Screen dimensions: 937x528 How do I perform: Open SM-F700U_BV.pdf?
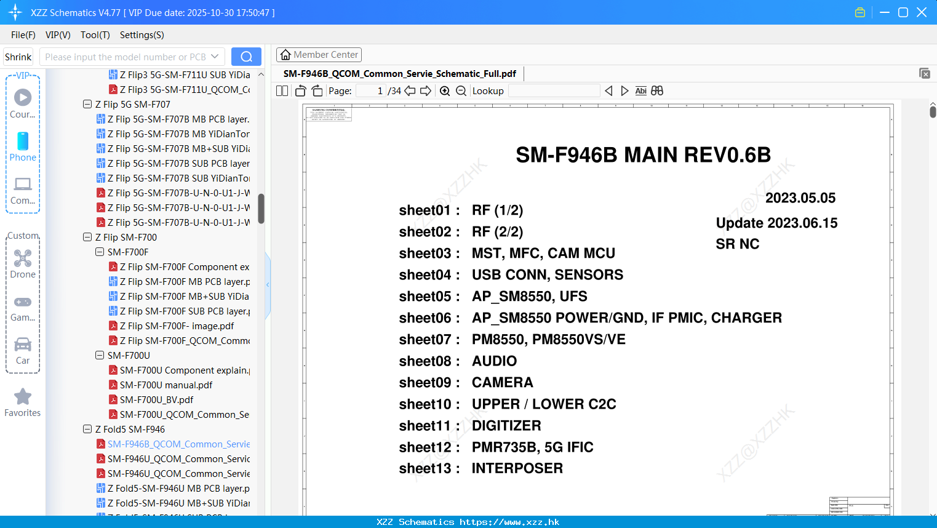tap(151, 400)
